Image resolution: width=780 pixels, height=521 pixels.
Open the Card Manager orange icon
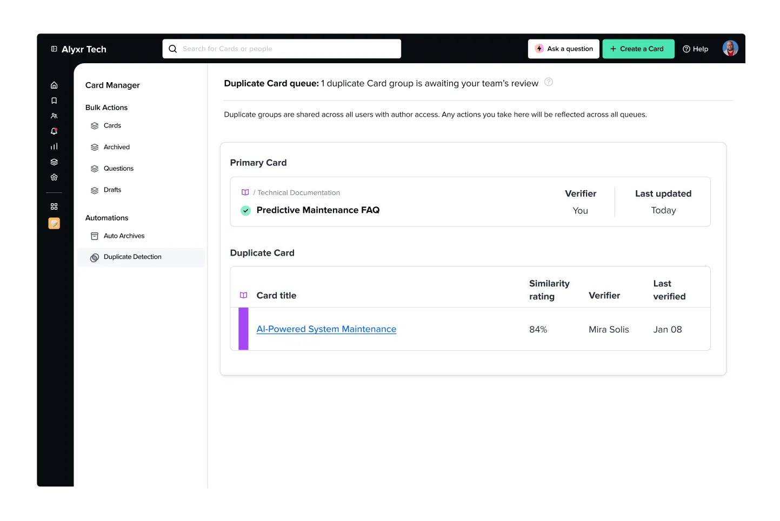(x=54, y=223)
